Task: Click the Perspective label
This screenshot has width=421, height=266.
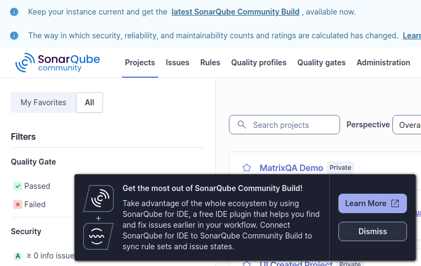Action: (368, 125)
